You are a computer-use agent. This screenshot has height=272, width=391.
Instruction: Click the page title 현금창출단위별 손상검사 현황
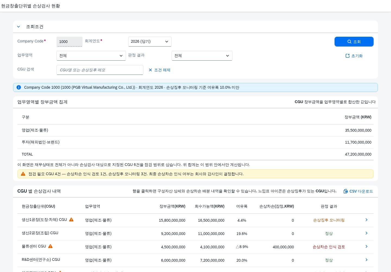point(31,6)
